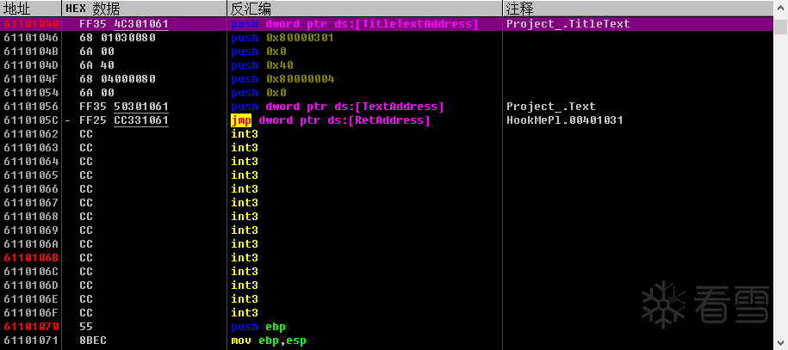Select push 0x40 instruction
This screenshot has height=350, width=788.
(263, 65)
